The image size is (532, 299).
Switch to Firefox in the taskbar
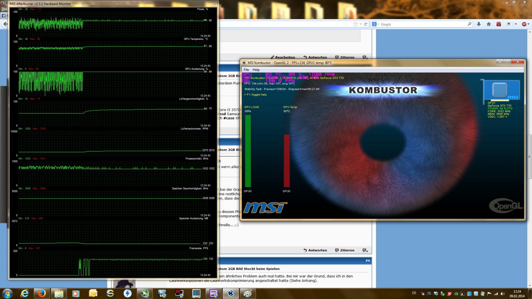42,293
